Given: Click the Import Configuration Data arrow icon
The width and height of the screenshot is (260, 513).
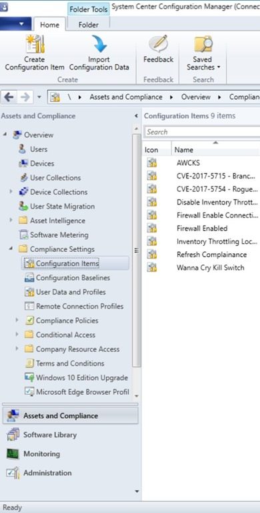Looking at the screenshot, I should click(99, 44).
